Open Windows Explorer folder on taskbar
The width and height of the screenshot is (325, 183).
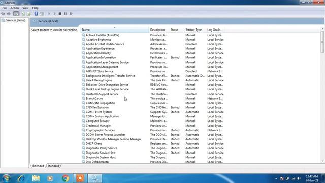36,178
